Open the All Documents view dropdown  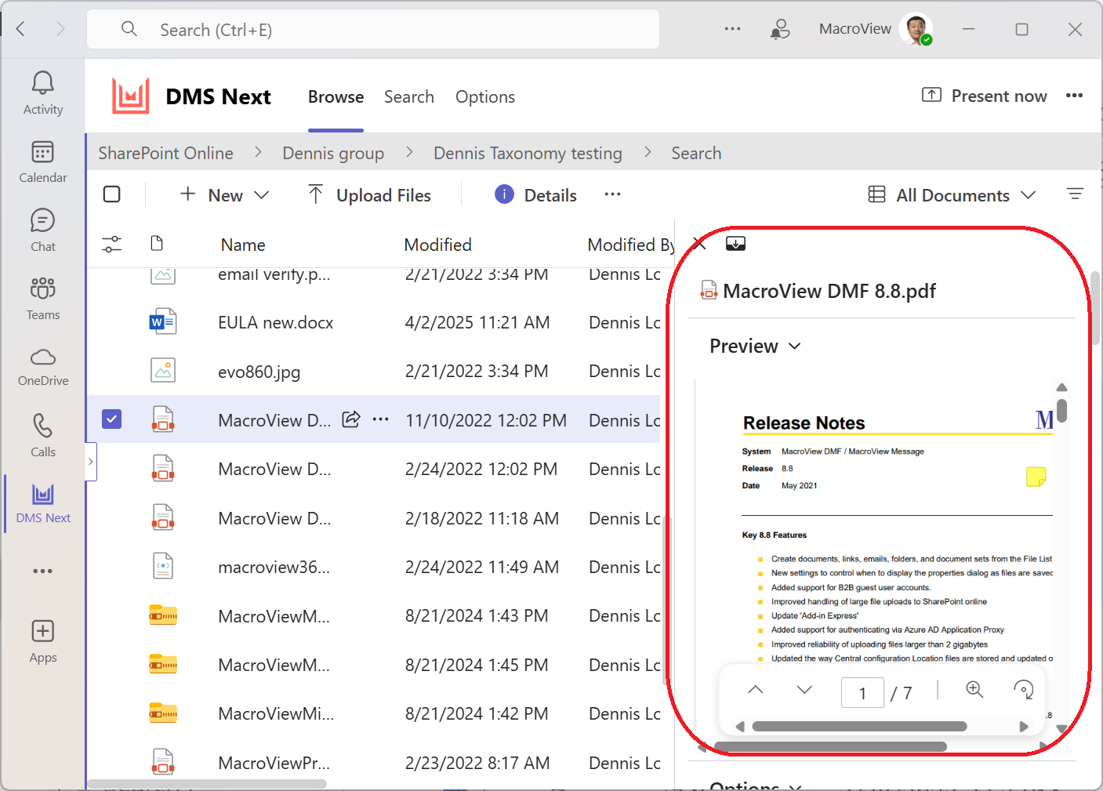coord(952,195)
